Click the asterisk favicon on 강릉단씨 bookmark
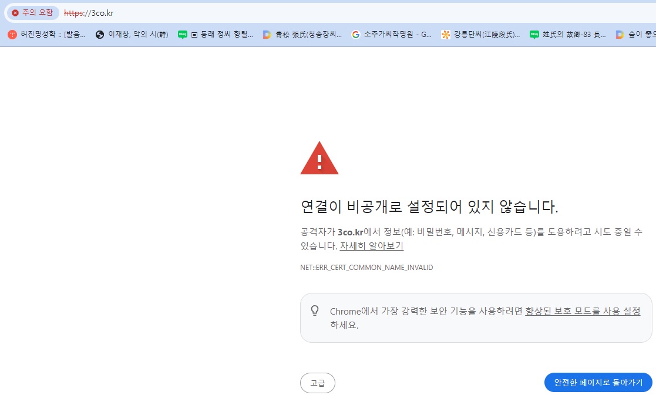 (x=445, y=35)
